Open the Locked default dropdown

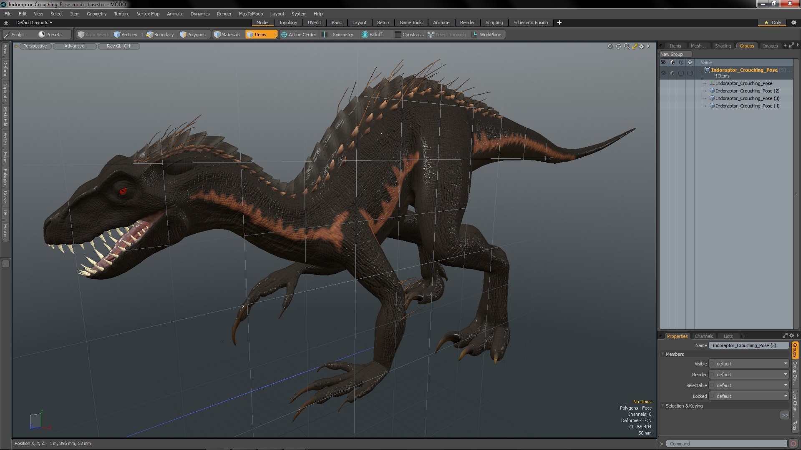tap(751, 396)
